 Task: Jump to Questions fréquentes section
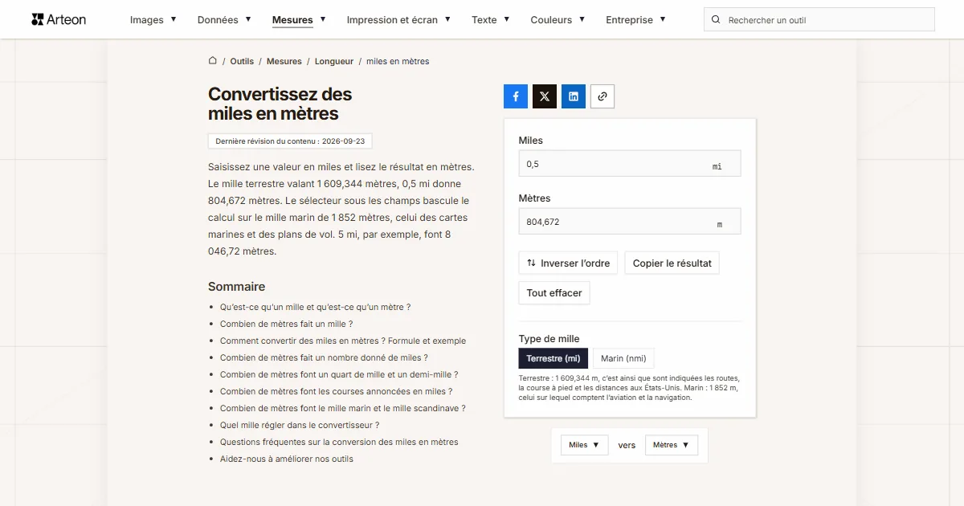point(339,442)
